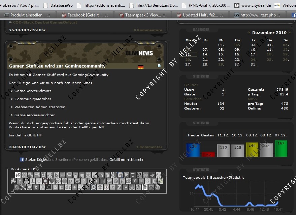Share via the LinkedIn bookmark icon
296x215 pixels.
tap(101, 175)
